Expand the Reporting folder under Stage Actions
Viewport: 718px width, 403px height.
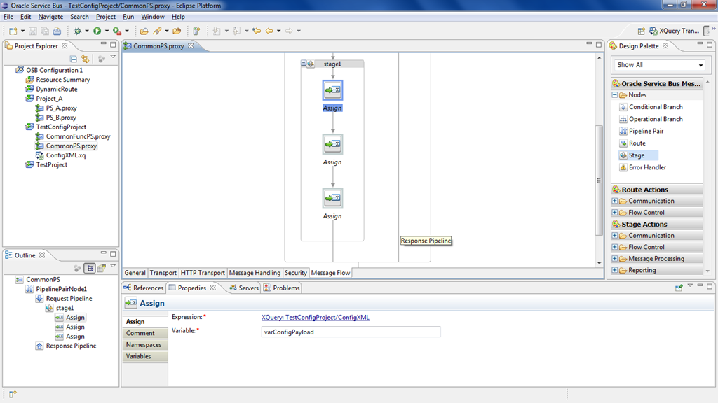click(x=615, y=270)
